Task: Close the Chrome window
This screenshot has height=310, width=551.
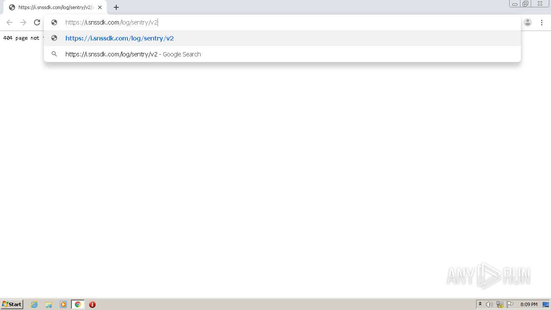Action: click(x=540, y=4)
